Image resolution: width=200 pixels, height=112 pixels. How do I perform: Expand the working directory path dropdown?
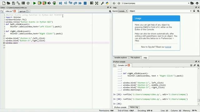pos(188,3)
